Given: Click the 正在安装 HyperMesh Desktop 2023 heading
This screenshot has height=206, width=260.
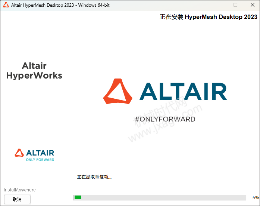Looking at the screenshot, I should (x=208, y=17).
